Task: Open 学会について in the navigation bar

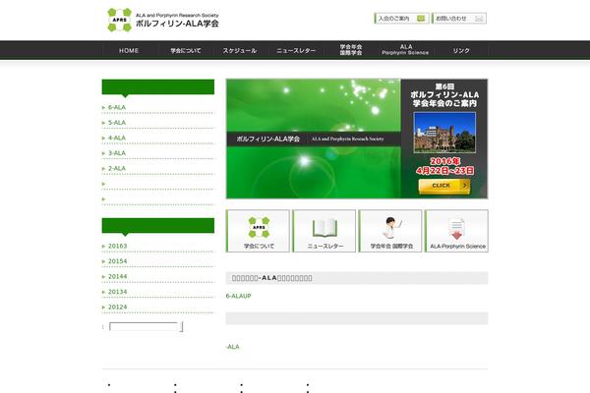Action: pyautogui.click(x=186, y=50)
